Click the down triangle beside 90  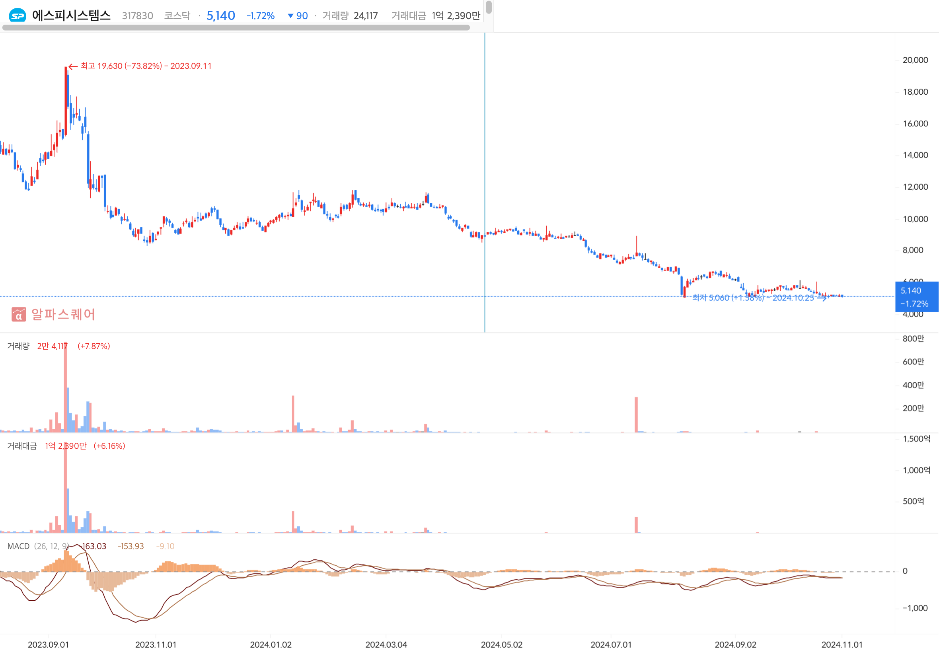click(290, 16)
